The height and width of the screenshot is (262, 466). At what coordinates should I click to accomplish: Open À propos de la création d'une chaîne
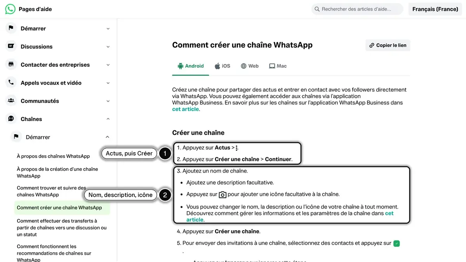click(57, 172)
